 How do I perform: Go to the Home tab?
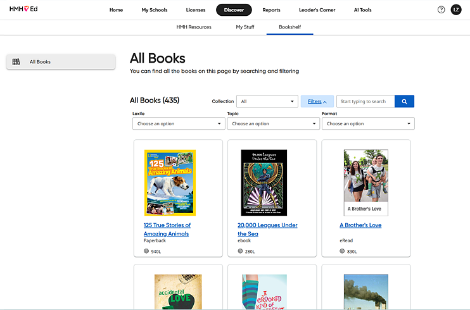[116, 10]
